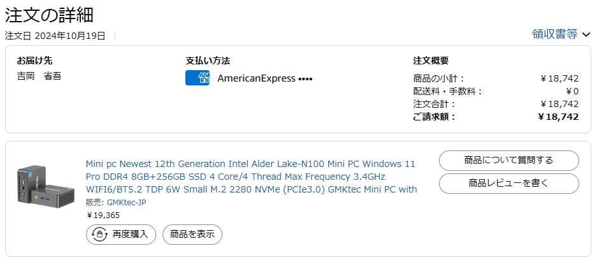Click 商品レビューを書く to write a review
Viewport: 597px width, 262px height.
click(x=508, y=184)
